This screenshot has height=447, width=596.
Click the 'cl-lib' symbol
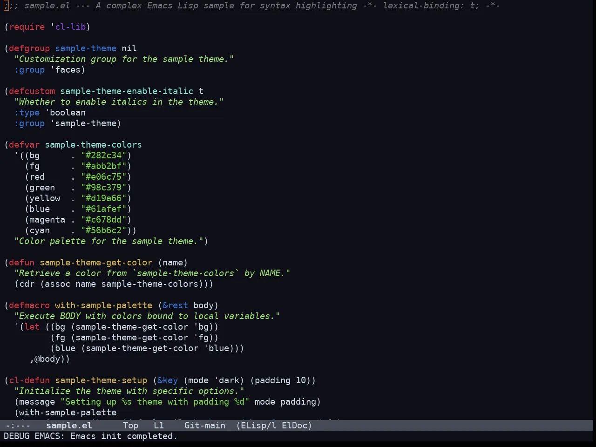[70, 27]
